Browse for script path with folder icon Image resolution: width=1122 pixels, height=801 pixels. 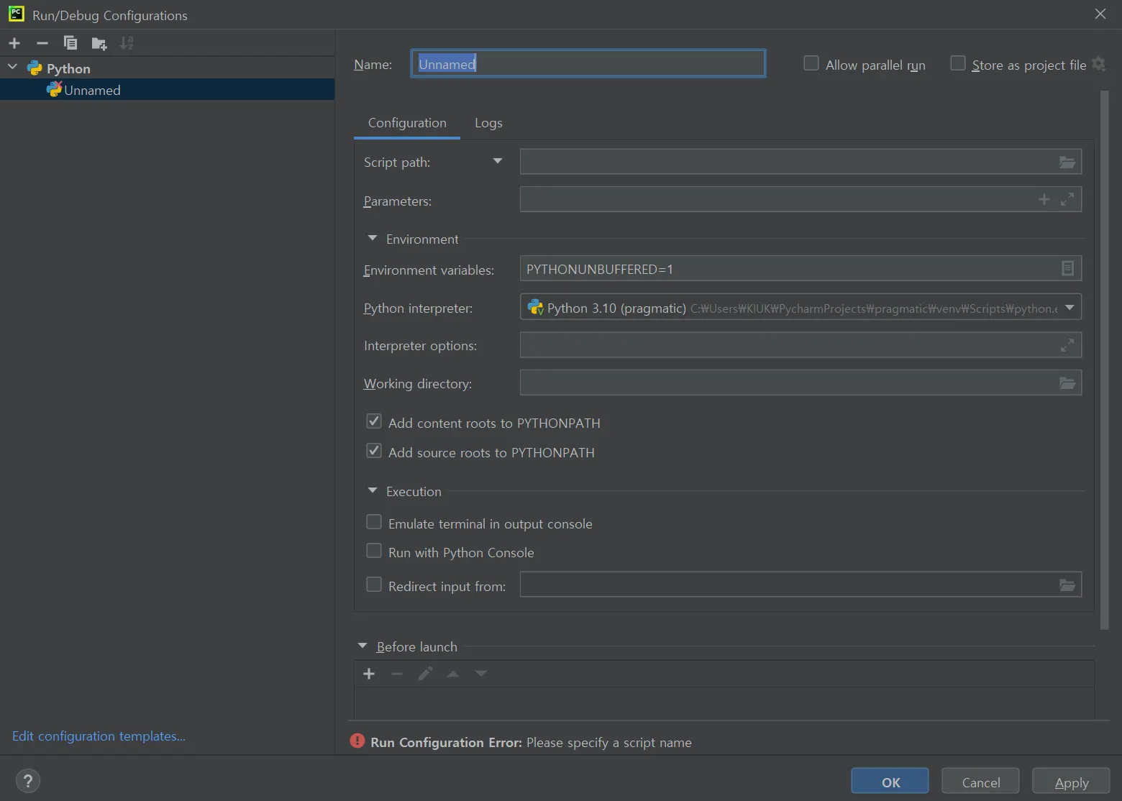coord(1067,163)
